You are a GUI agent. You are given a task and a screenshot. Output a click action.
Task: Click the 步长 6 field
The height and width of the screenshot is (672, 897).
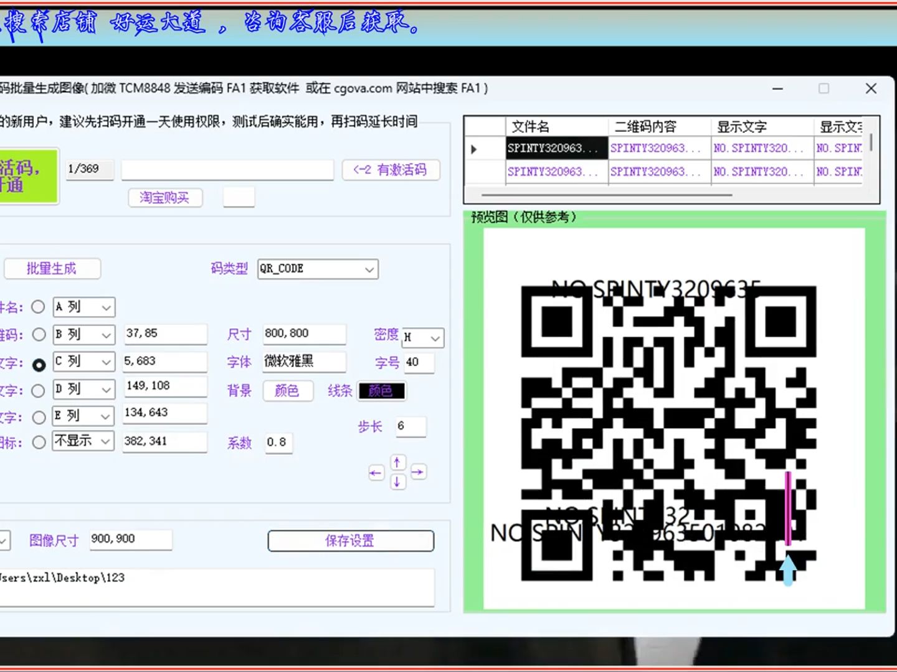pyautogui.click(x=411, y=426)
